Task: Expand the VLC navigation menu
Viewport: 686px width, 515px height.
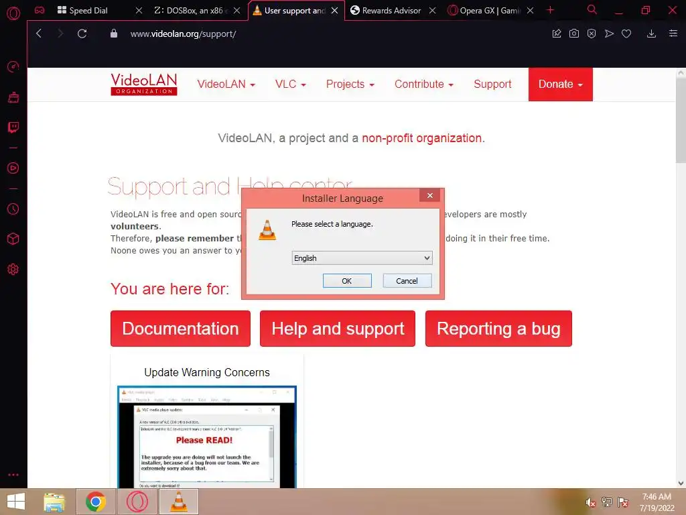Action: (x=290, y=84)
